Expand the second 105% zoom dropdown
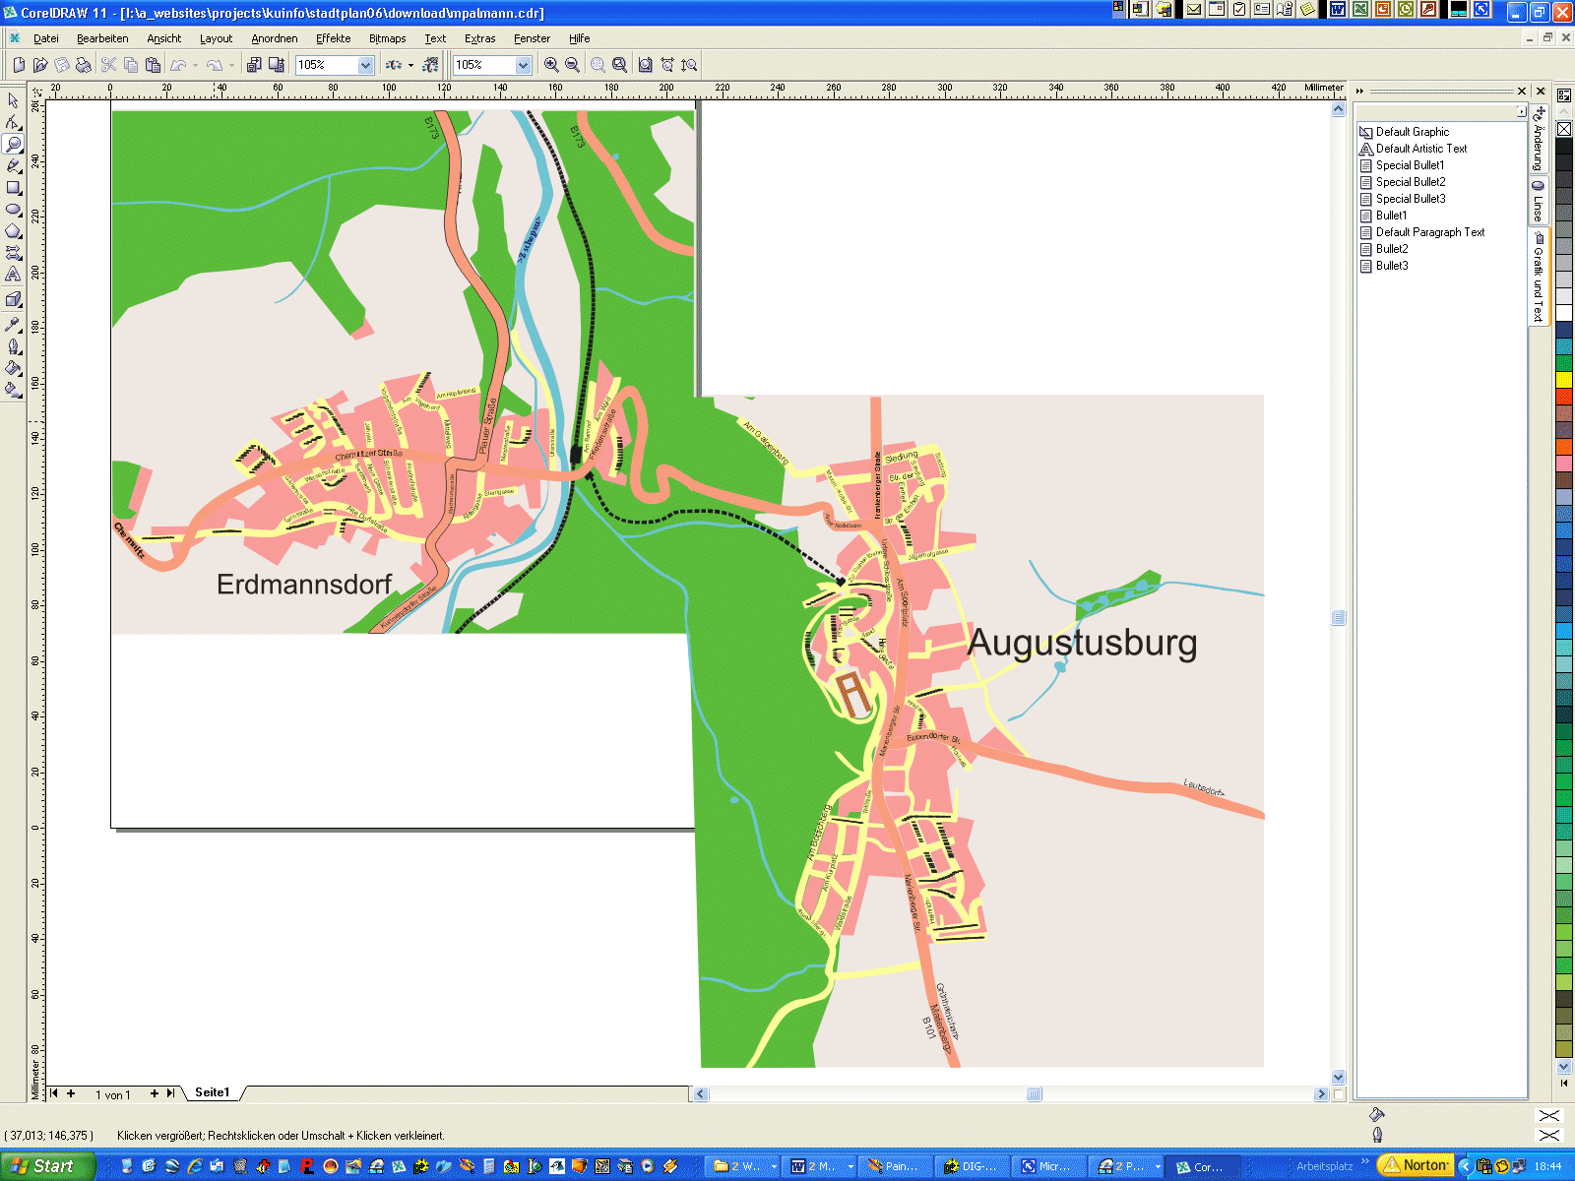The height and width of the screenshot is (1181, 1575). (523, 65)
